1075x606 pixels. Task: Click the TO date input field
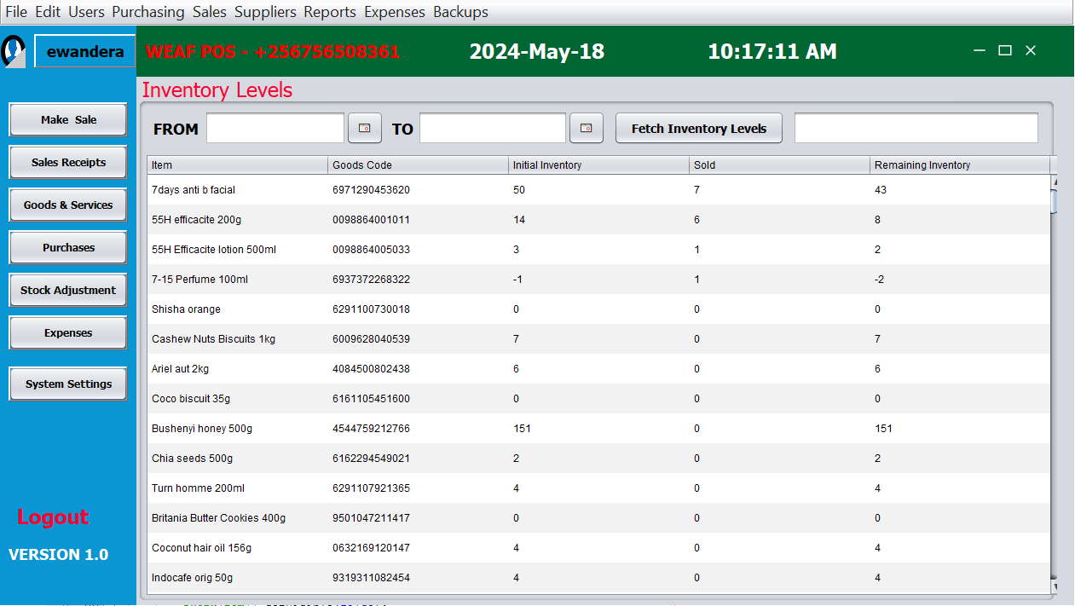(x=493, y=128)
